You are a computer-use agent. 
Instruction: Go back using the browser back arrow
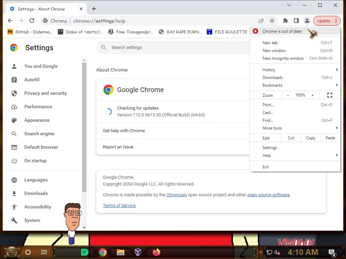[x=10, y=21]
